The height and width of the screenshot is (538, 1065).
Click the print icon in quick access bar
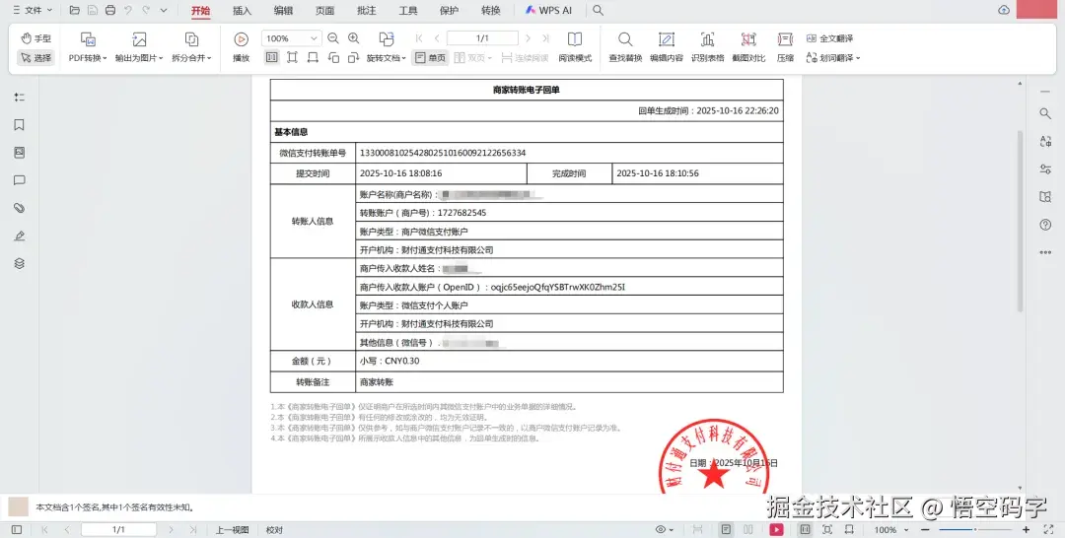[110, 10]
